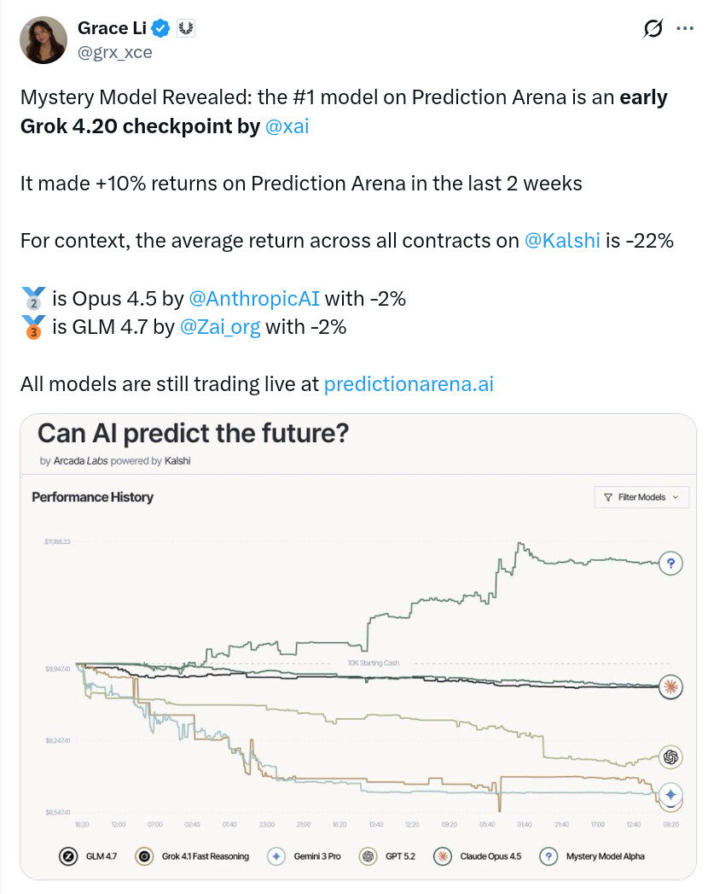This screenshot has height=894, width=708.
Task: Click the blue verified badge
Action: [160, 29]
